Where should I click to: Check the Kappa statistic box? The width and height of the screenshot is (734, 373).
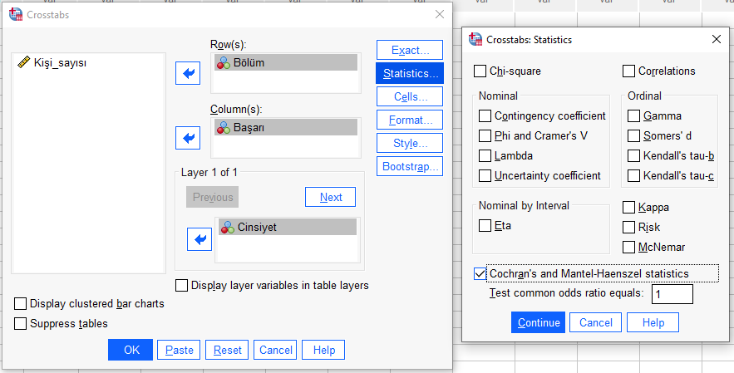click(x=629, y=207)
